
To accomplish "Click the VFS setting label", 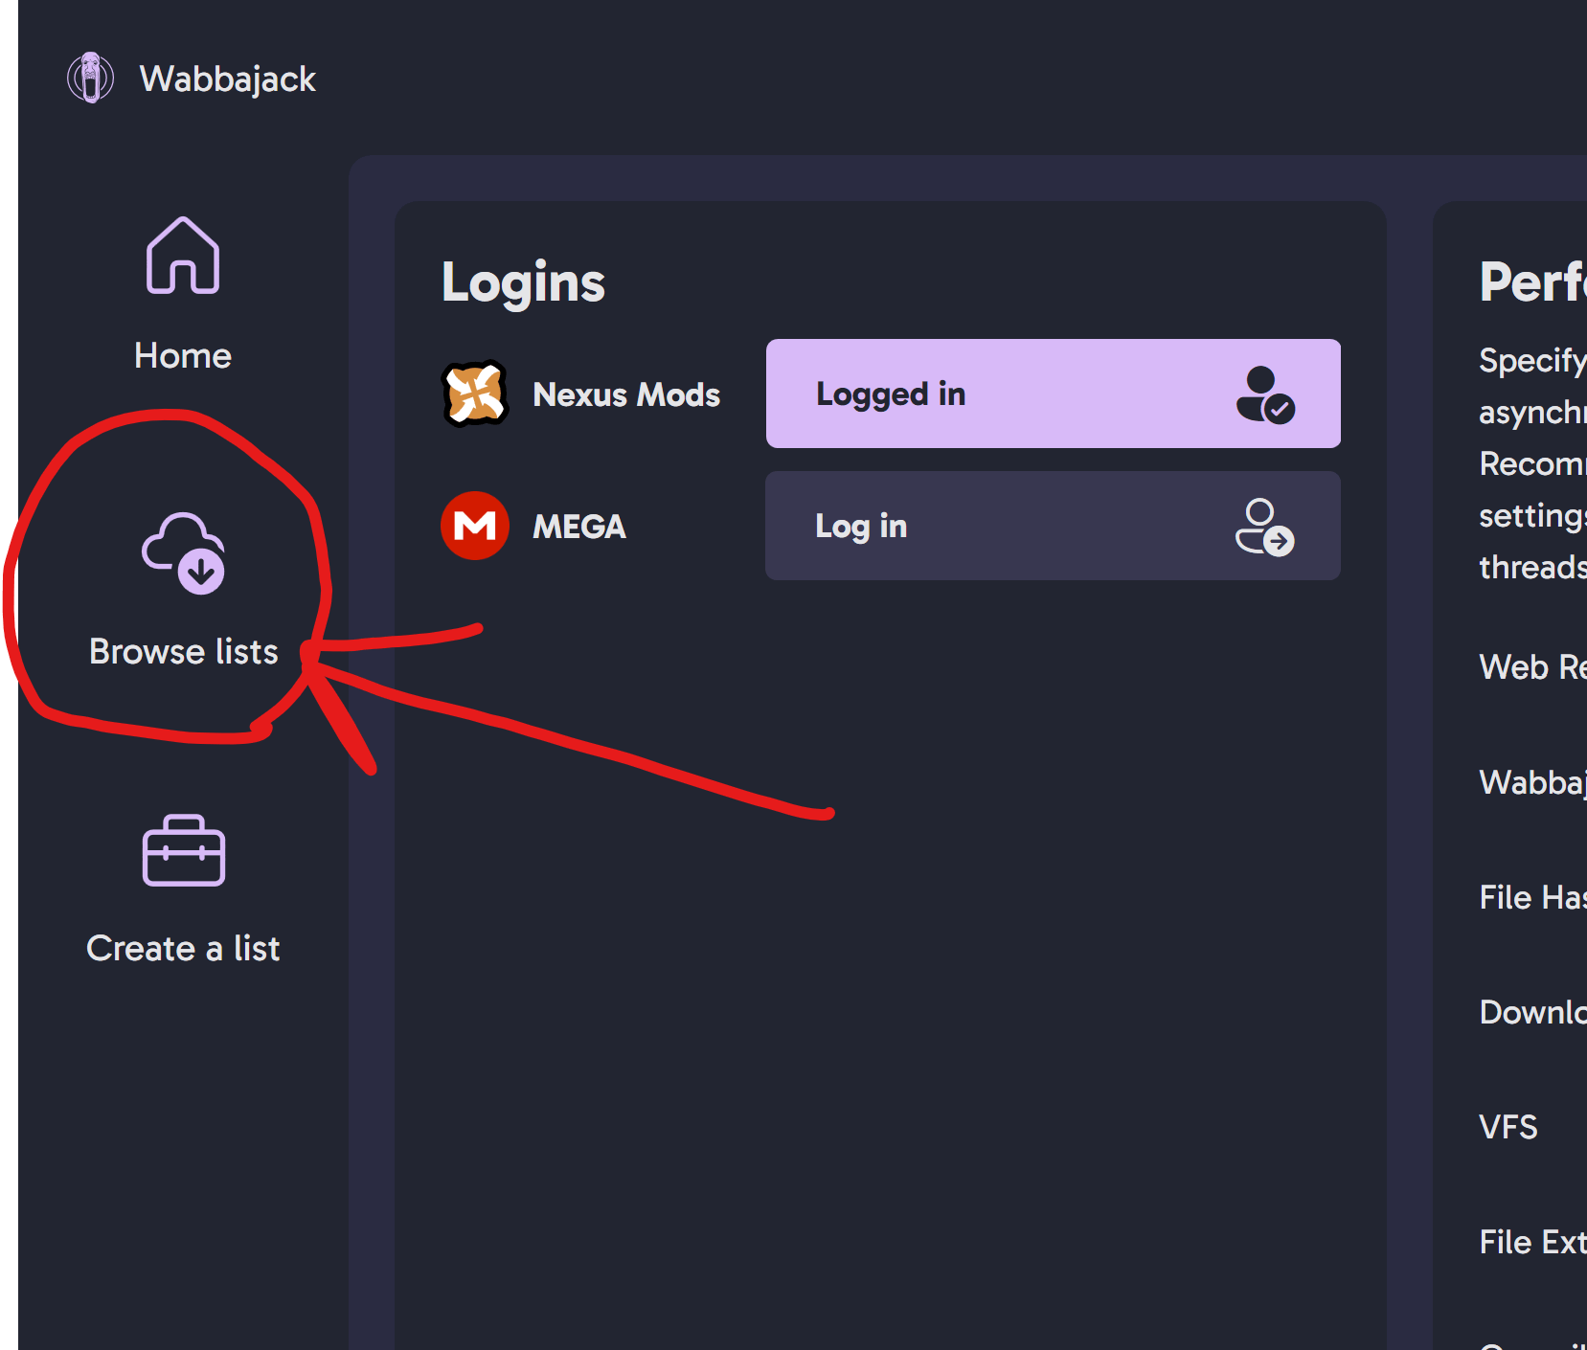I will tap(1508, 1127).
